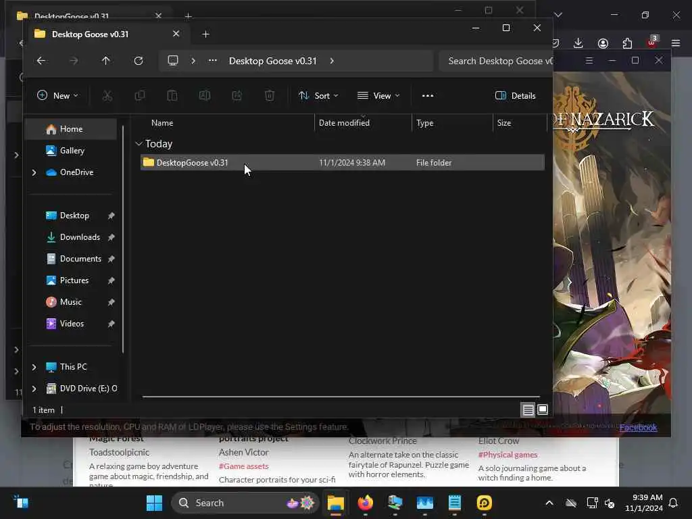The width and height of the screenshot is (692, 519).
Task: Open Pictures quick access folder
Action: pos(74,280)
